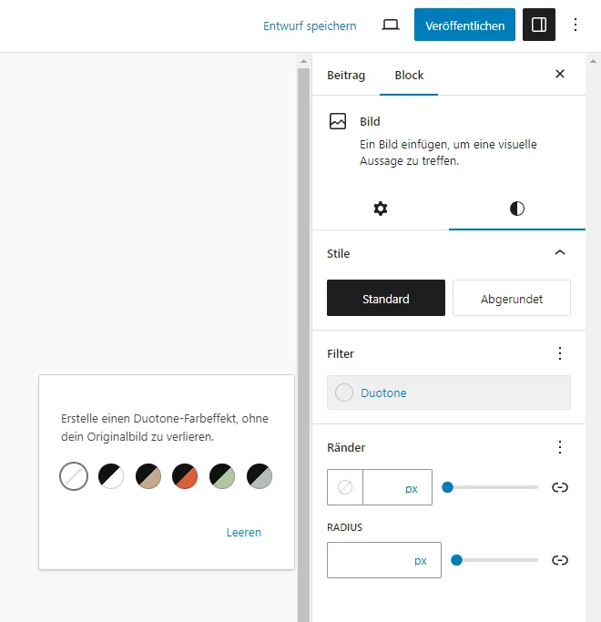
Task: Click the Entwurf speichern link
Action: [x=310, y=25]
